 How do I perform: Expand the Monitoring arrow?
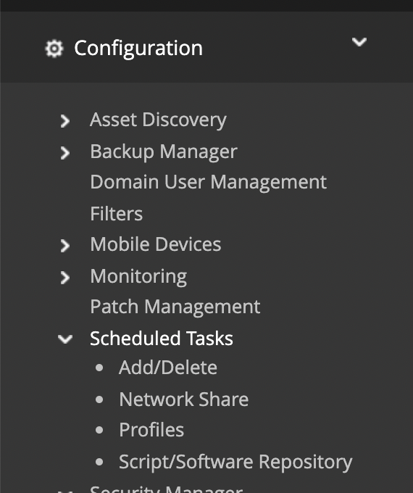tap(64, 278)
